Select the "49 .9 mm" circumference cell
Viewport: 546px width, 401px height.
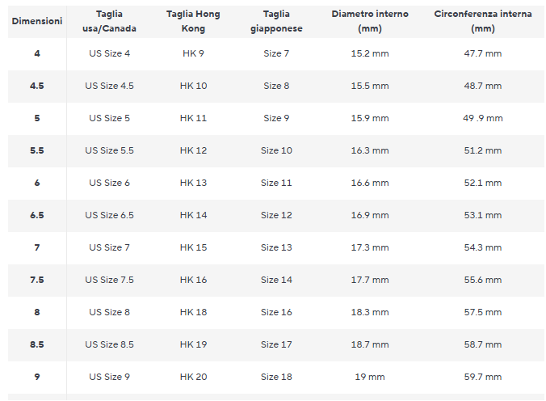482,118
